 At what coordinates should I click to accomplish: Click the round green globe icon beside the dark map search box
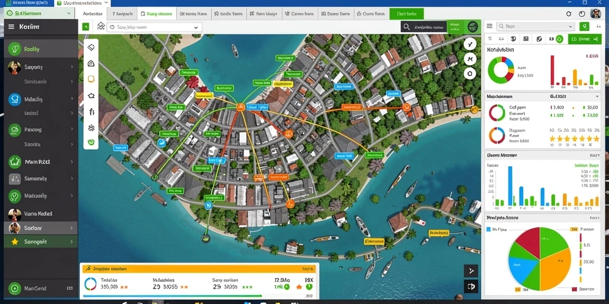pyautogui.click(x=473, y=27)
